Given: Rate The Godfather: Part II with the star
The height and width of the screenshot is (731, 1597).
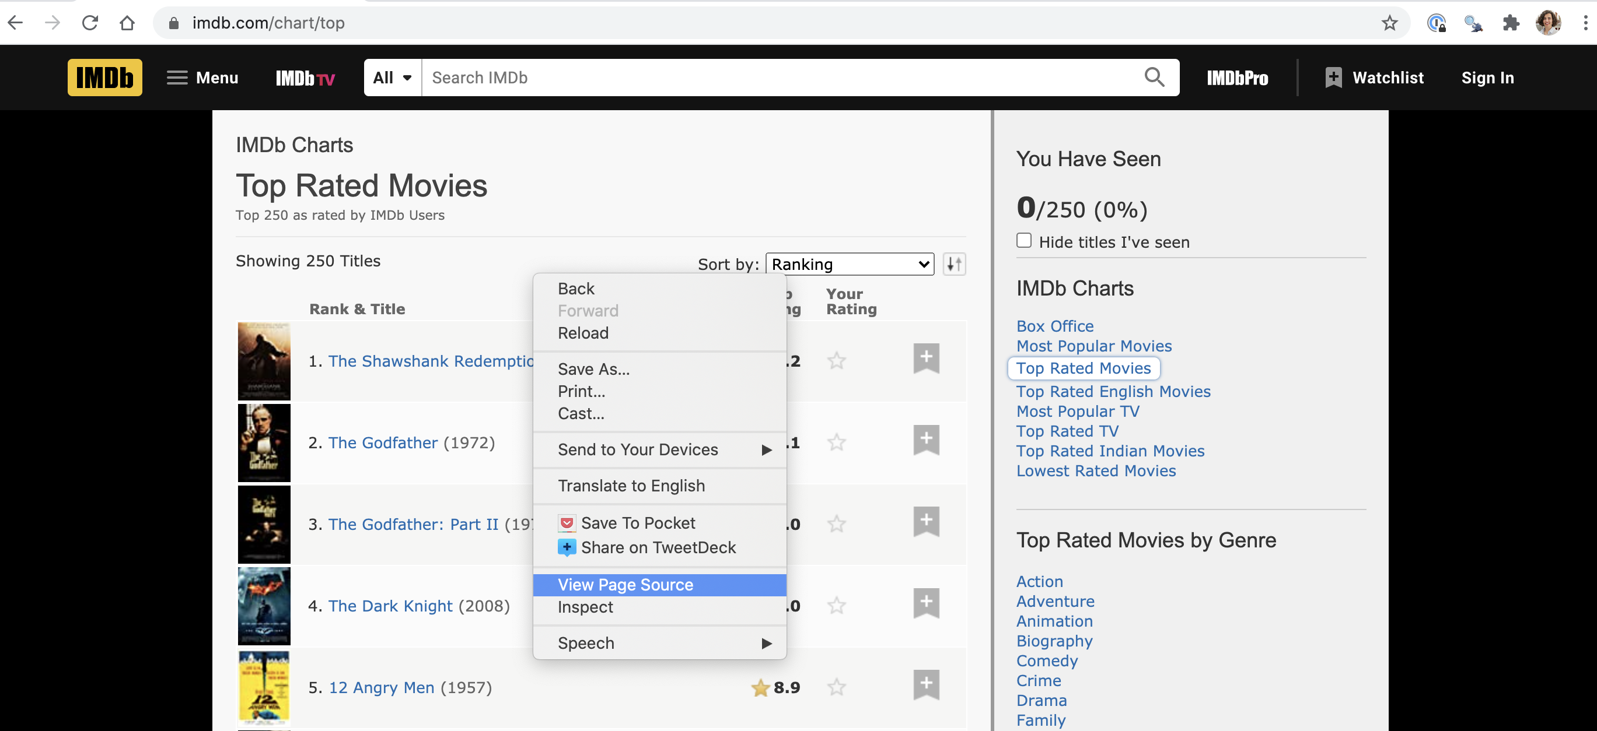Looking at the screenshot, I should click(x=836, y=525).
